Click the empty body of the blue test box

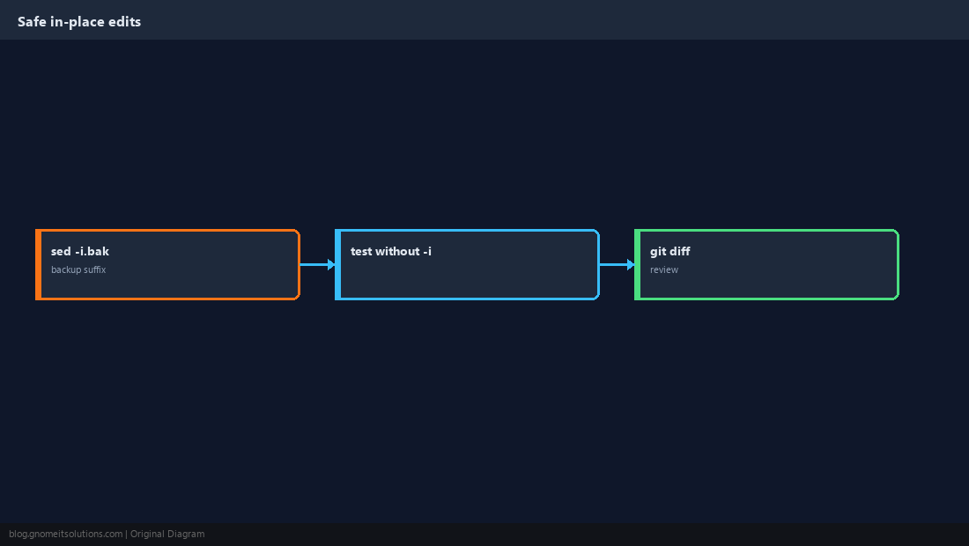470,279
